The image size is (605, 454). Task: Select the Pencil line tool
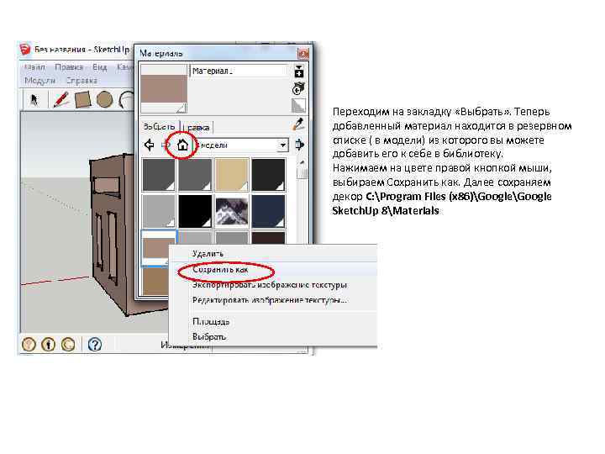60,99
